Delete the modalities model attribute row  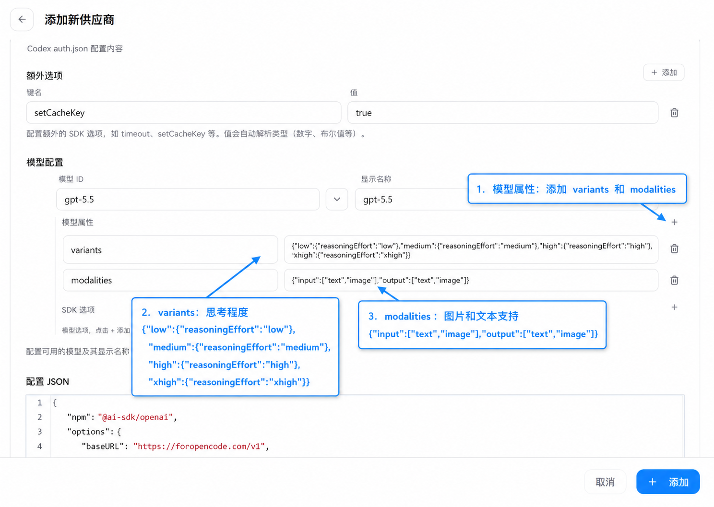674,280
